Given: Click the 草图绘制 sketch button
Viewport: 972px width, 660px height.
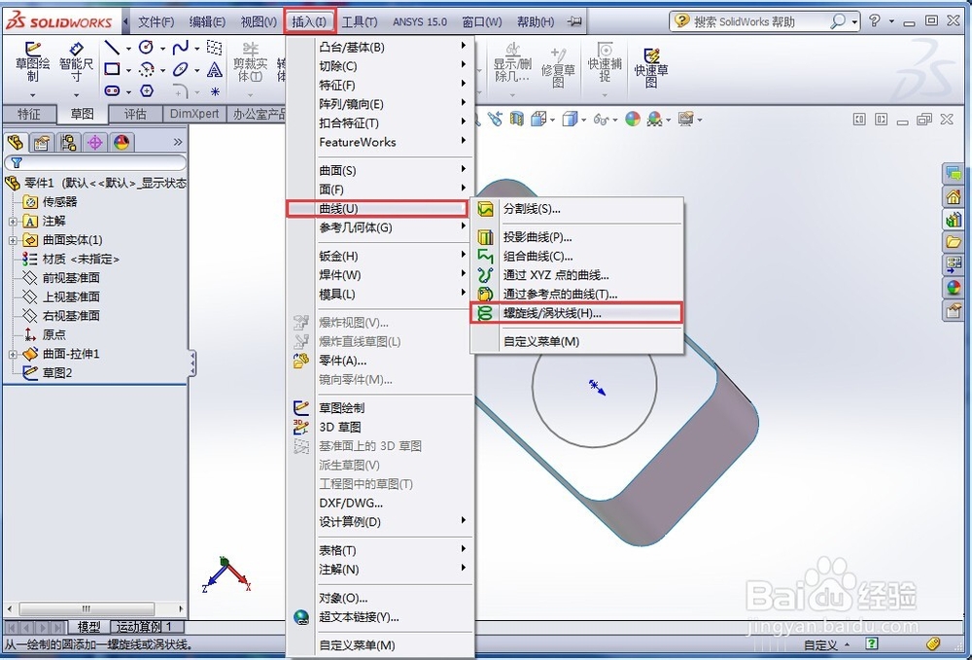Looking at the screenshot, I should [x=32, y=62].
